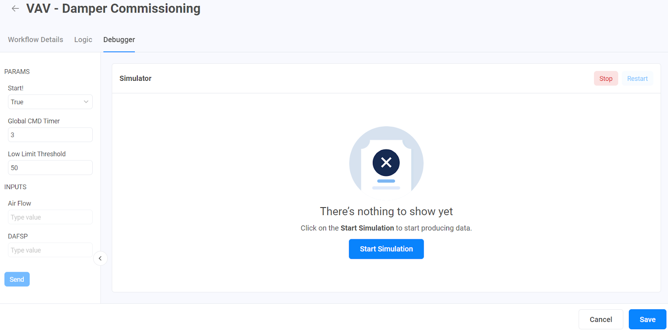668x333 pixels.
Task: Click the VAV - Damper Commissioning title
Action: pos(113,9)
